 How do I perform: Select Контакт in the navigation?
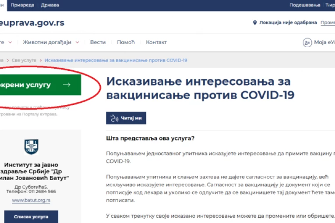click(156, 42)
